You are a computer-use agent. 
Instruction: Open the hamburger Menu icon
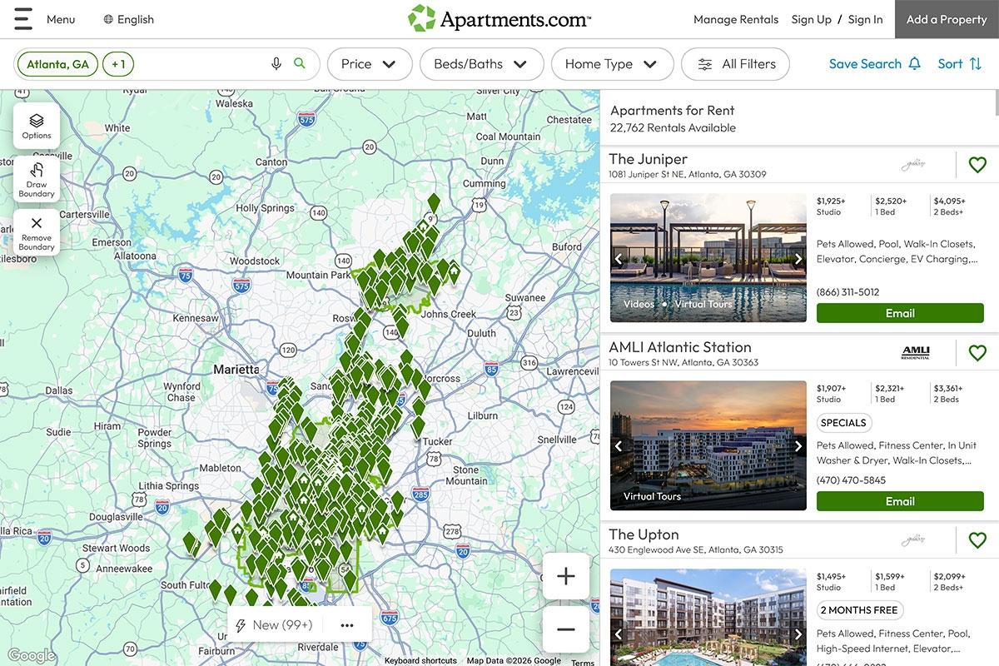tap(22, 18)
